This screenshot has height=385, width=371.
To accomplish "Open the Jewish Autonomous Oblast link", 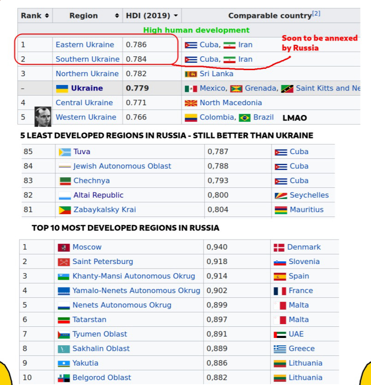I will [122, 166].
